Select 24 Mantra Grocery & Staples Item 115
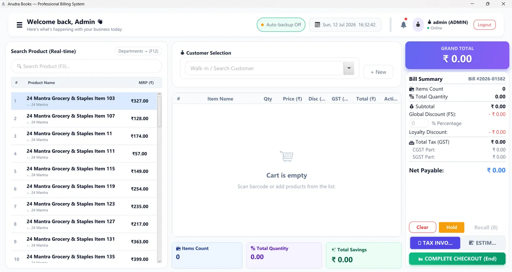This screenshot has width=512, height=272. (x=84, y=171)
